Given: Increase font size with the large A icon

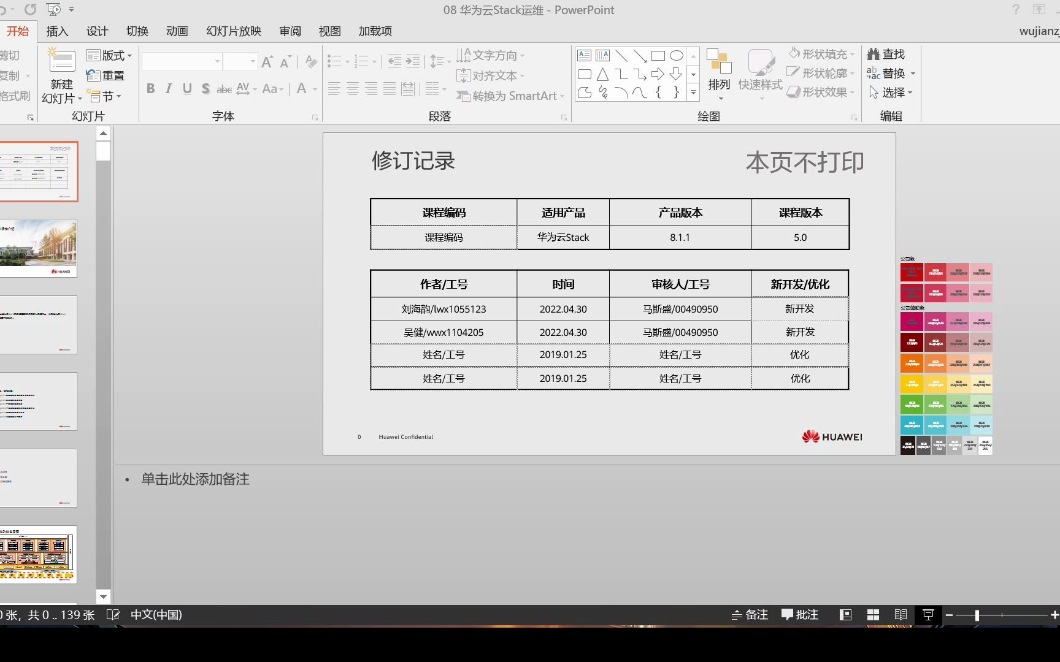Looking at the screenshot, I should pos(267,62).
